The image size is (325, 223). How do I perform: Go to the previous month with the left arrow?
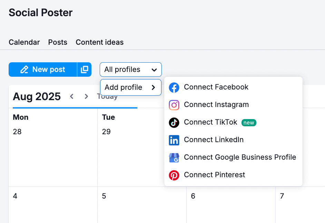pyautogui.click(x=72, y=96)
